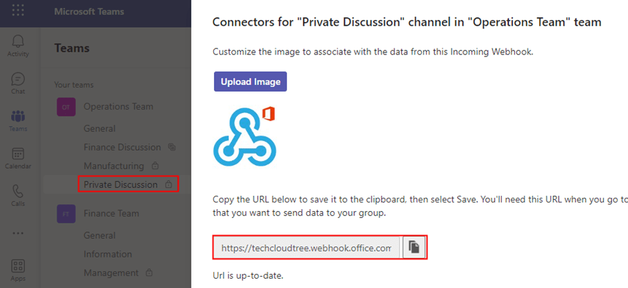Open the Activity bell icon
The height and width of the screenshot is (288, 628).
pyautogui.click(x=18, y=45)
